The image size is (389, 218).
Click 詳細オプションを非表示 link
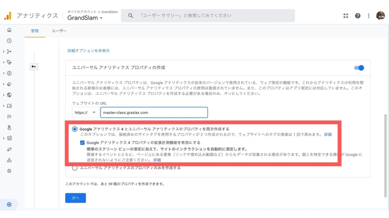(x=89, y=51)
